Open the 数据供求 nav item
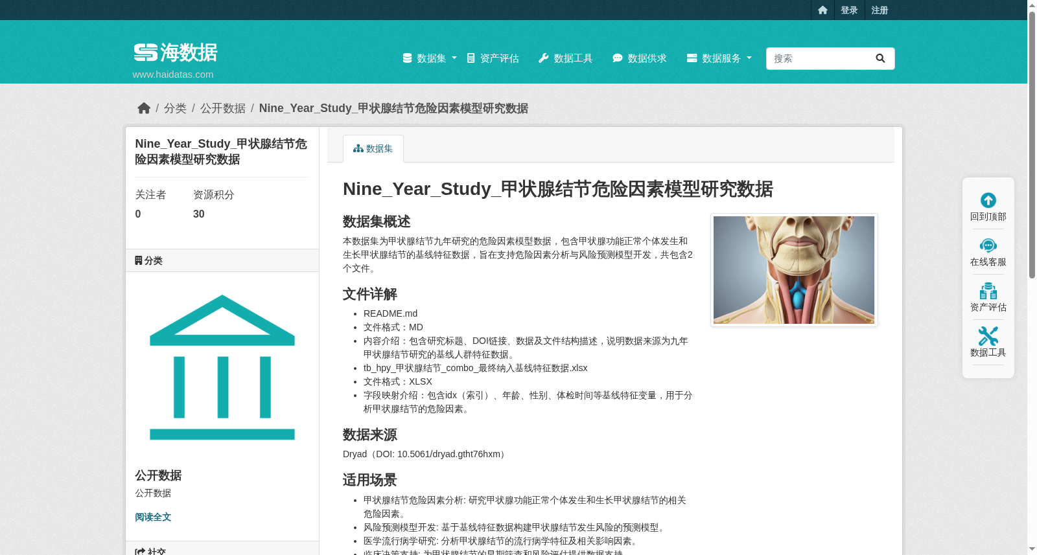 [x=640, y=58]
